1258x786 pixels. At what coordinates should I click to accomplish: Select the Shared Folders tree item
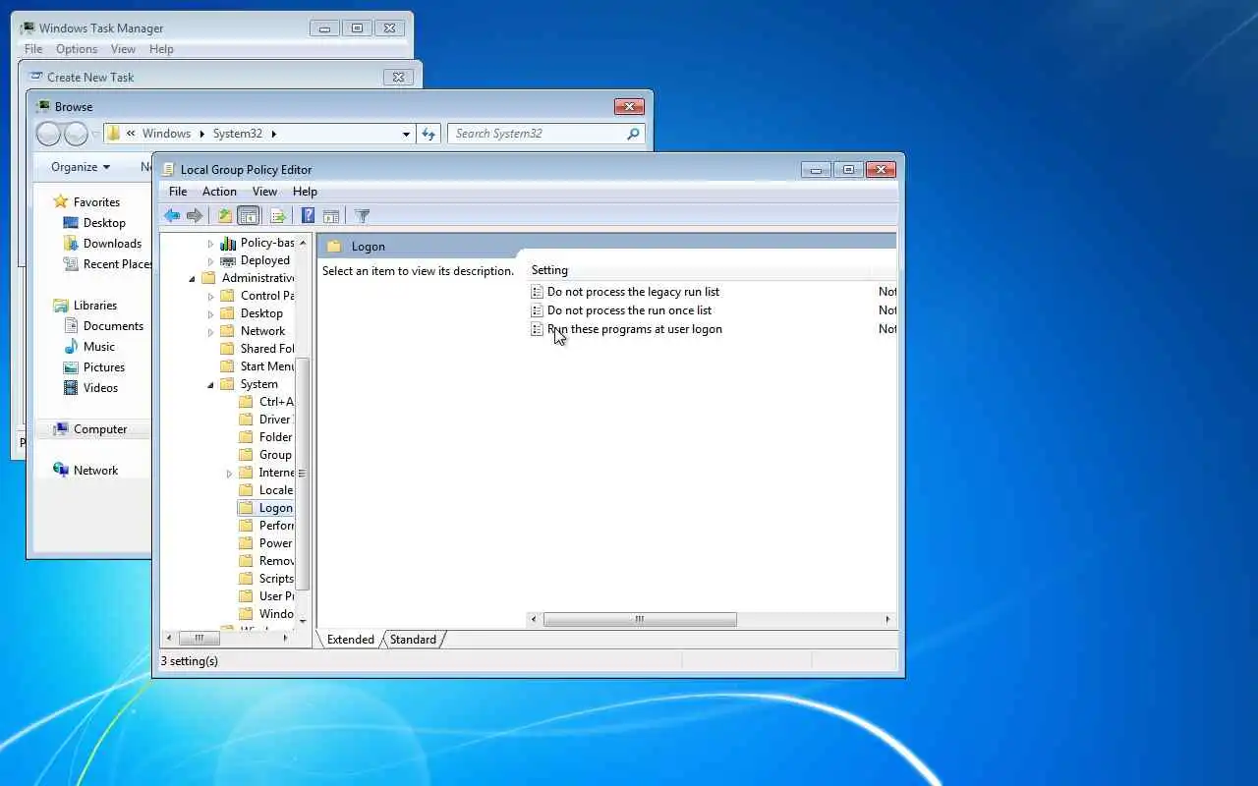click(267, 349)
